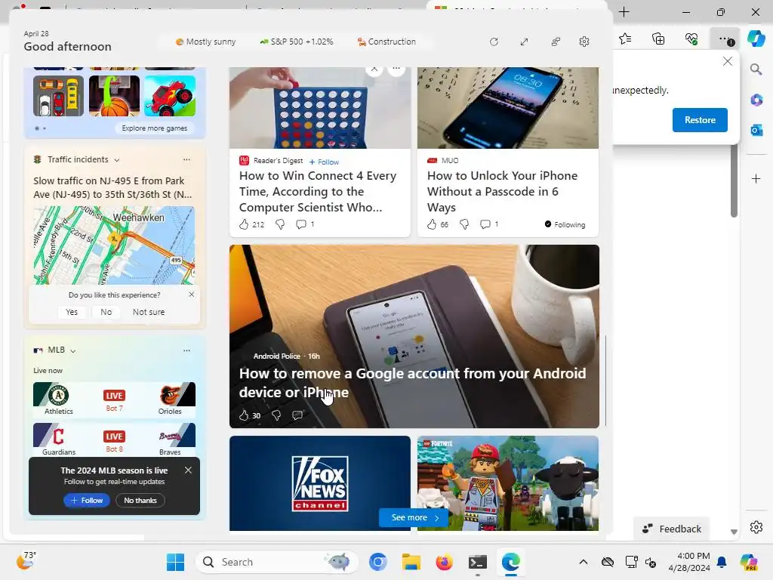Toggle Following on MUO article
Viewport: 773px width, 580px height.
pos(565,224)
